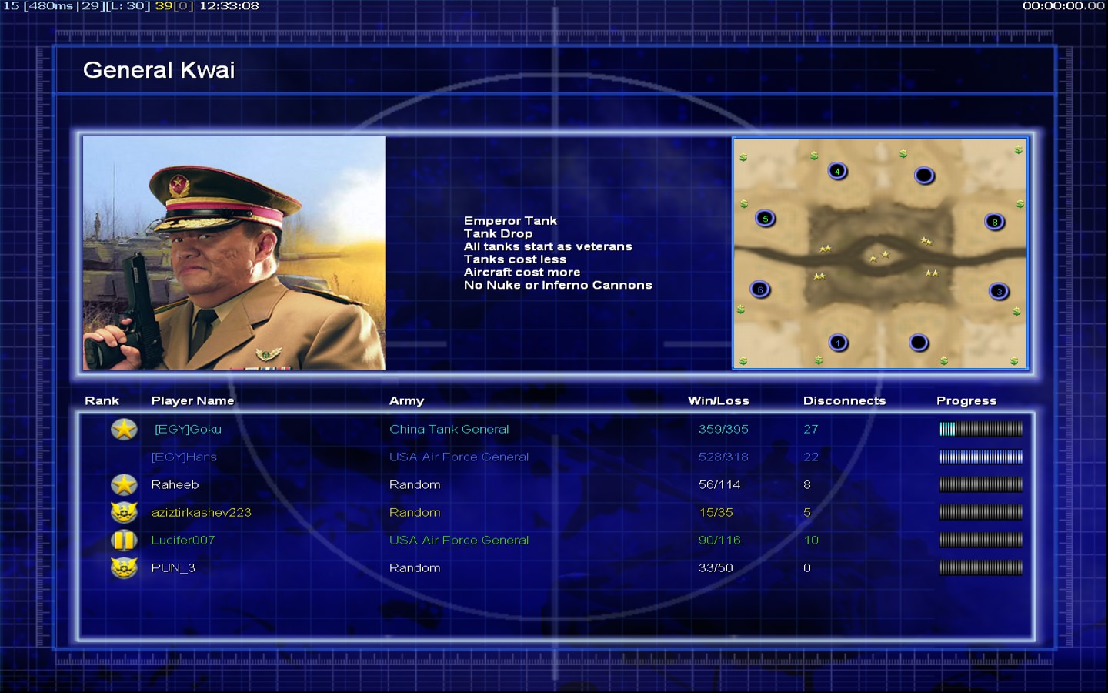The width and height of the screenshot is (1108, 693).
Task: Click the gold star rank icon beside [EGY]Goku
Action: pos(124,429)
